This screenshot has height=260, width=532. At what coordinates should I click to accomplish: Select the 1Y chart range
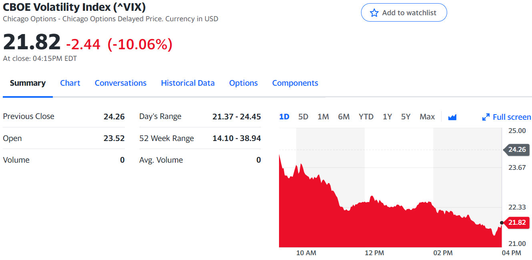387,117
